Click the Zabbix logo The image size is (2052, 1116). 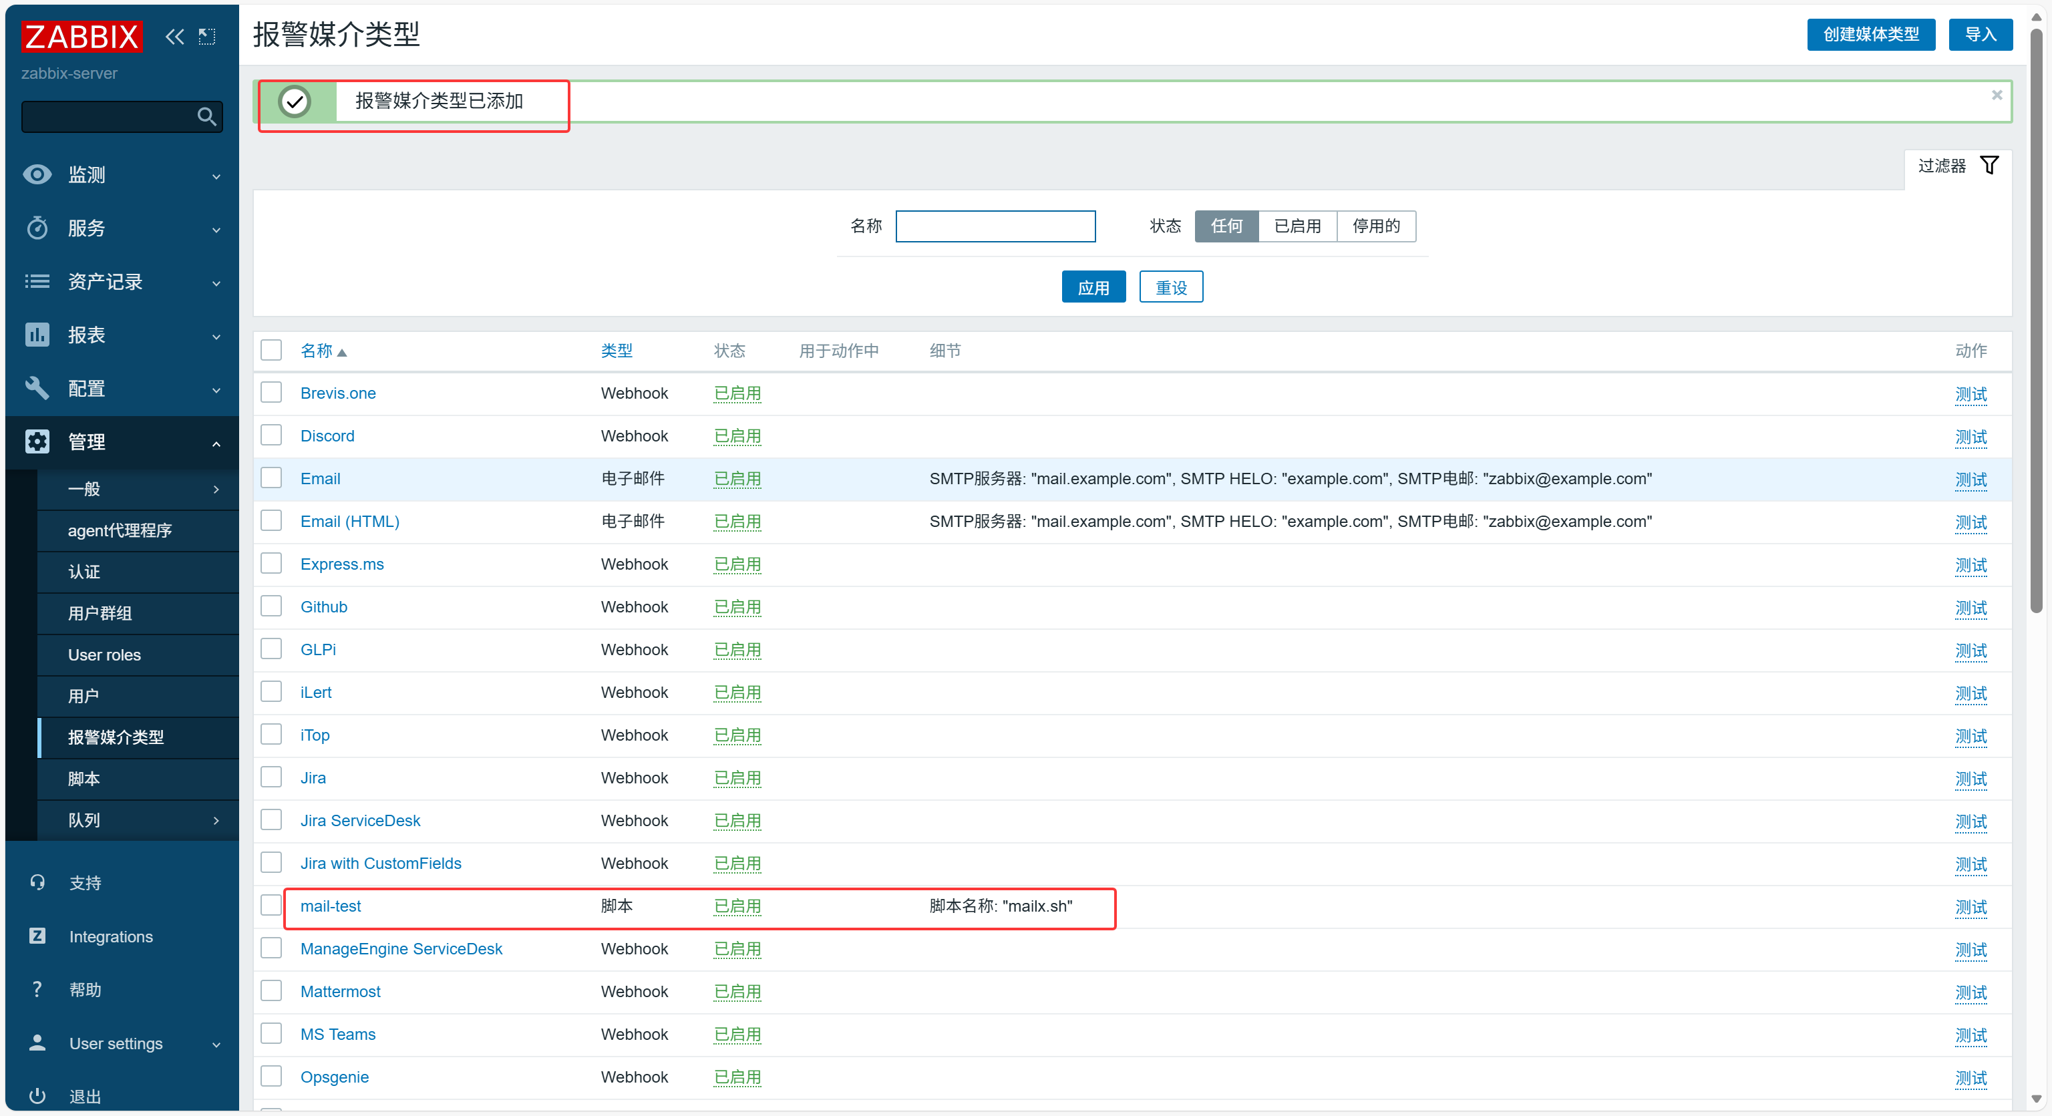coord(82,37)
